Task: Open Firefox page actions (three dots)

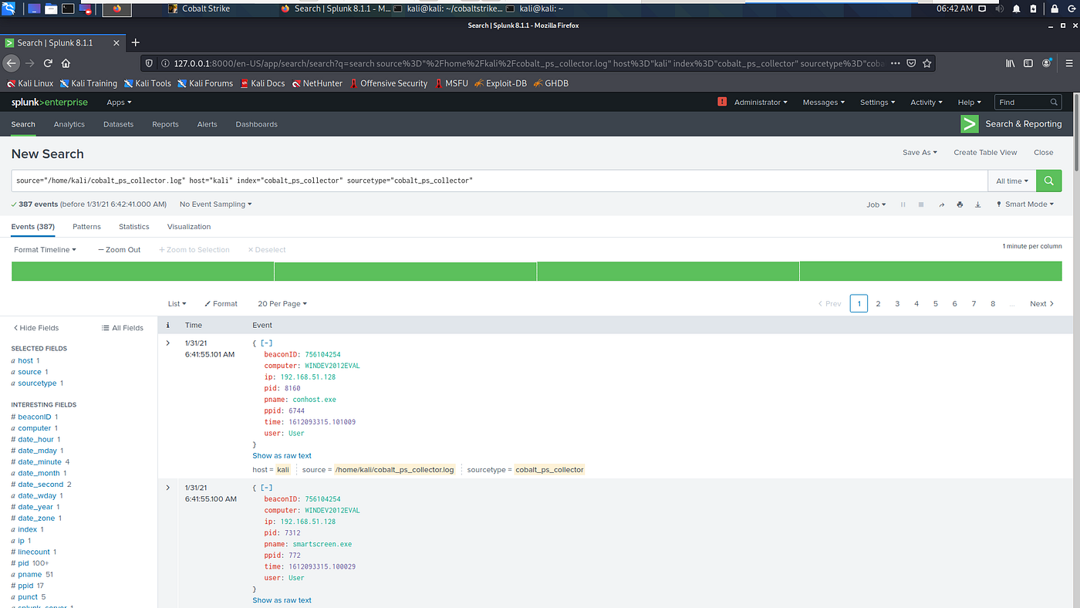Action: click(x=894, y=63)
